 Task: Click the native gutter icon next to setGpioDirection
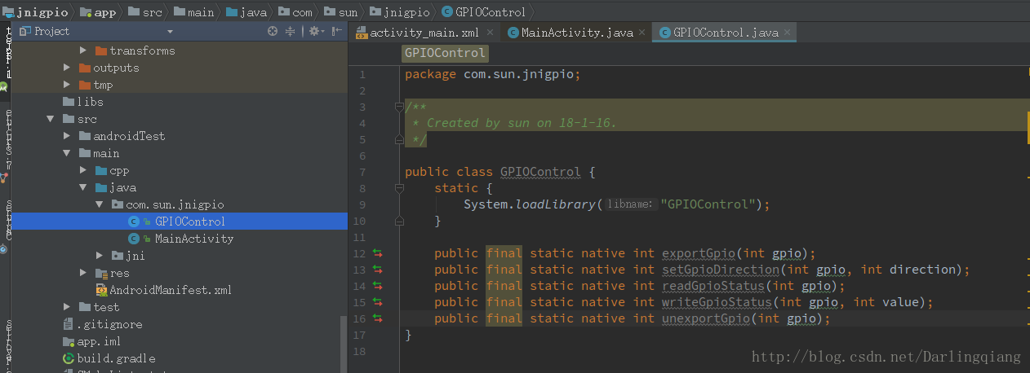(x=378, y=270)
